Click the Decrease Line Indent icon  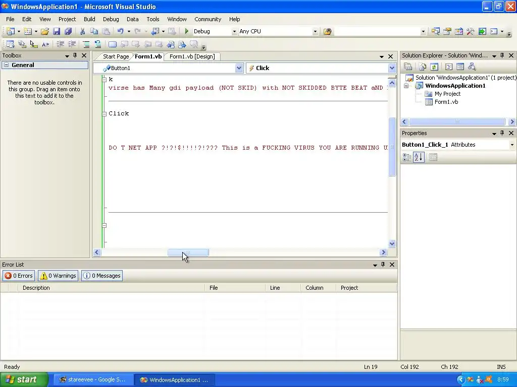click(61, 44)
